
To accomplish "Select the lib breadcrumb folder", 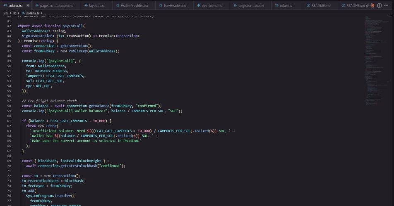I will [x=14, y=13].
